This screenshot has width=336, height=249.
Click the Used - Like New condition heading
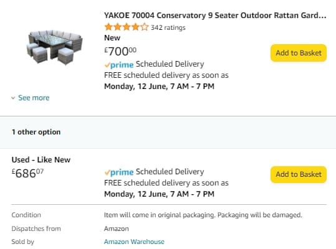pos(41,160)
